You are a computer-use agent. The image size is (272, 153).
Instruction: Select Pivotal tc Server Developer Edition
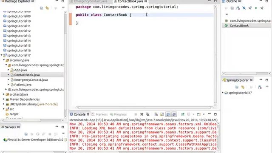point(35,140)
